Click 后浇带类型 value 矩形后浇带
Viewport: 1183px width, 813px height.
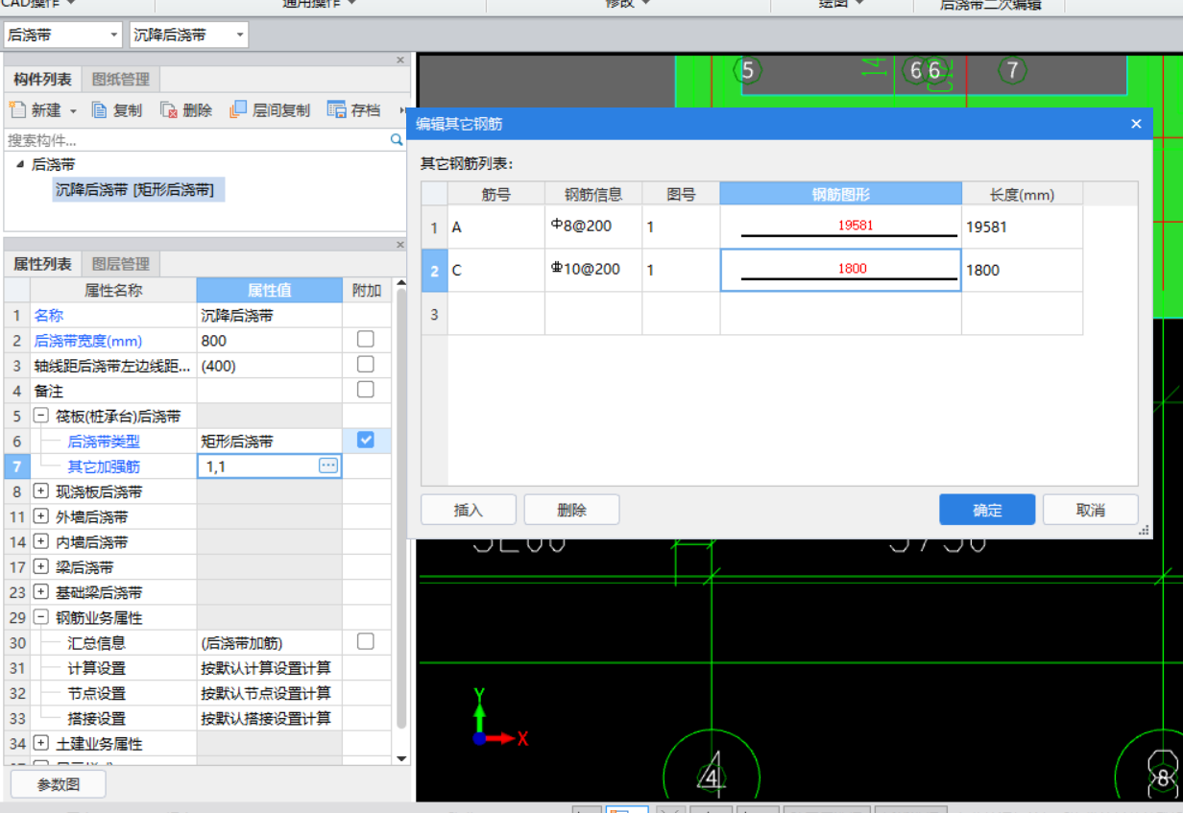pos(269,441)
